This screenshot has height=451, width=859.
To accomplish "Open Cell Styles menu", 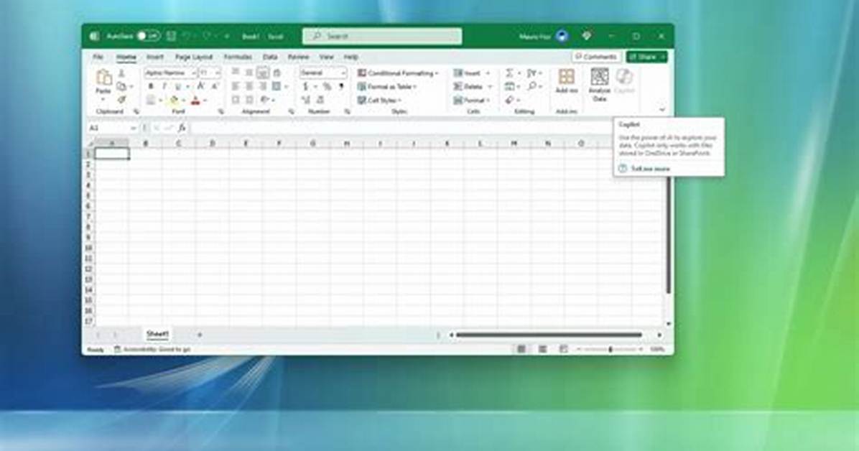I will pyautogui.click(x=379, y=101).
